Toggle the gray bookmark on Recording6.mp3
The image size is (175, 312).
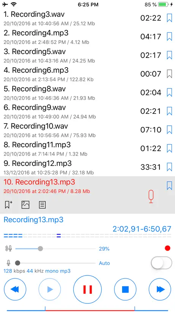169,74
